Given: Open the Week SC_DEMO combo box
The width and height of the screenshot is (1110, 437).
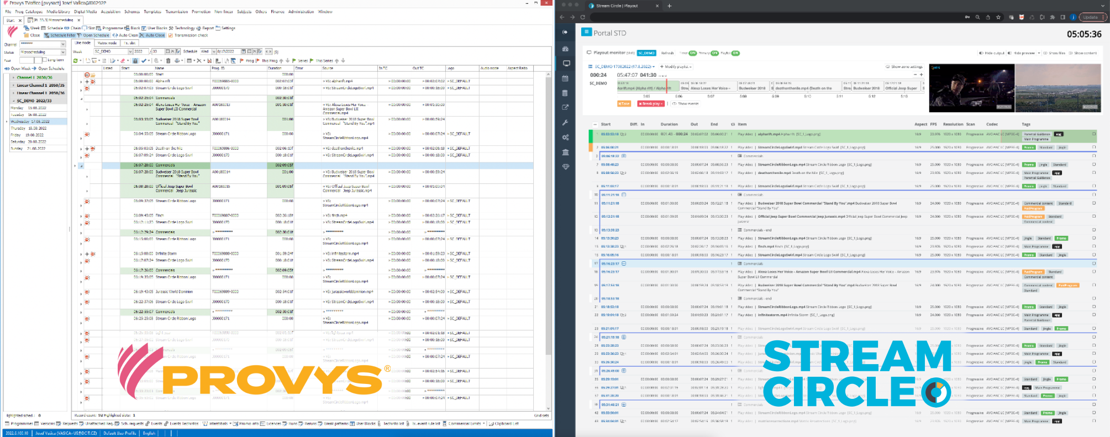Looking at the screenshot, I should tap(113, 51).
